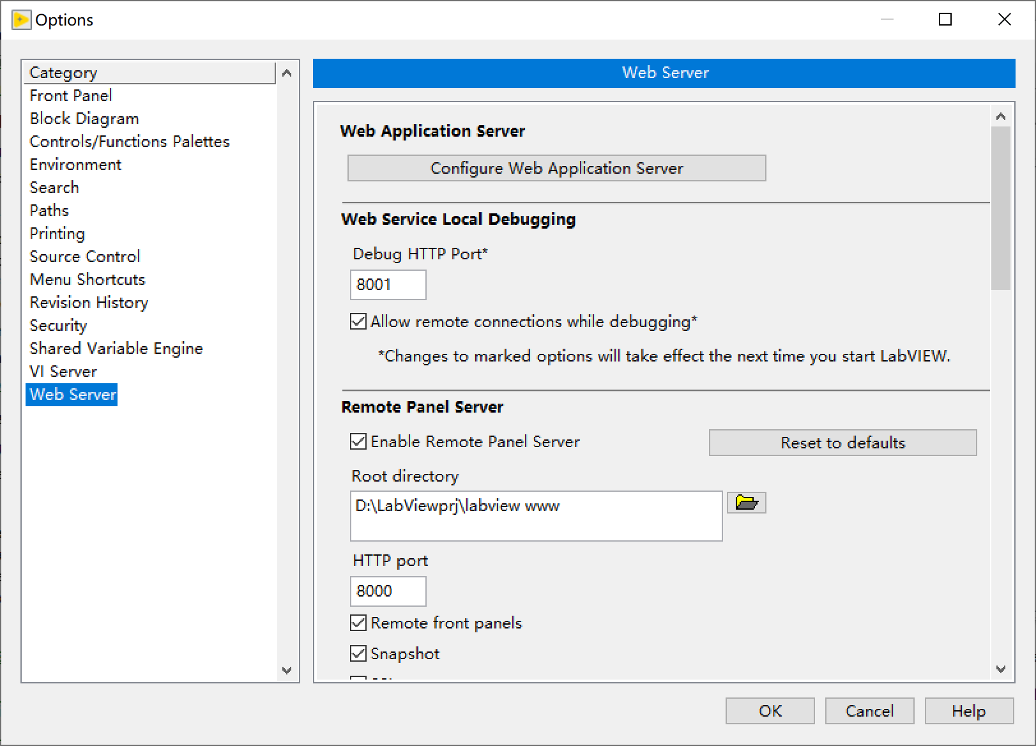
Task: Open the Menu Shortcuts category
Action: point(87,279)
